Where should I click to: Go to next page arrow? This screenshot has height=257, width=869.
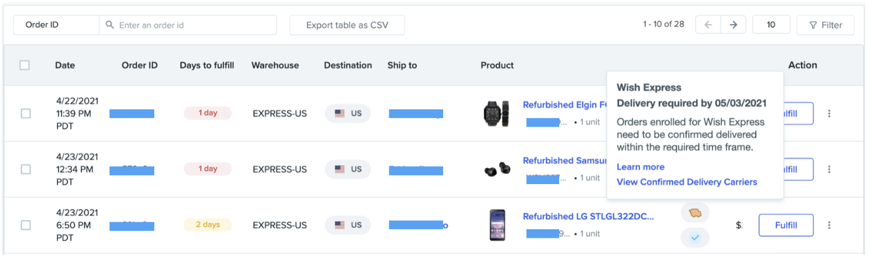(733, 25)
